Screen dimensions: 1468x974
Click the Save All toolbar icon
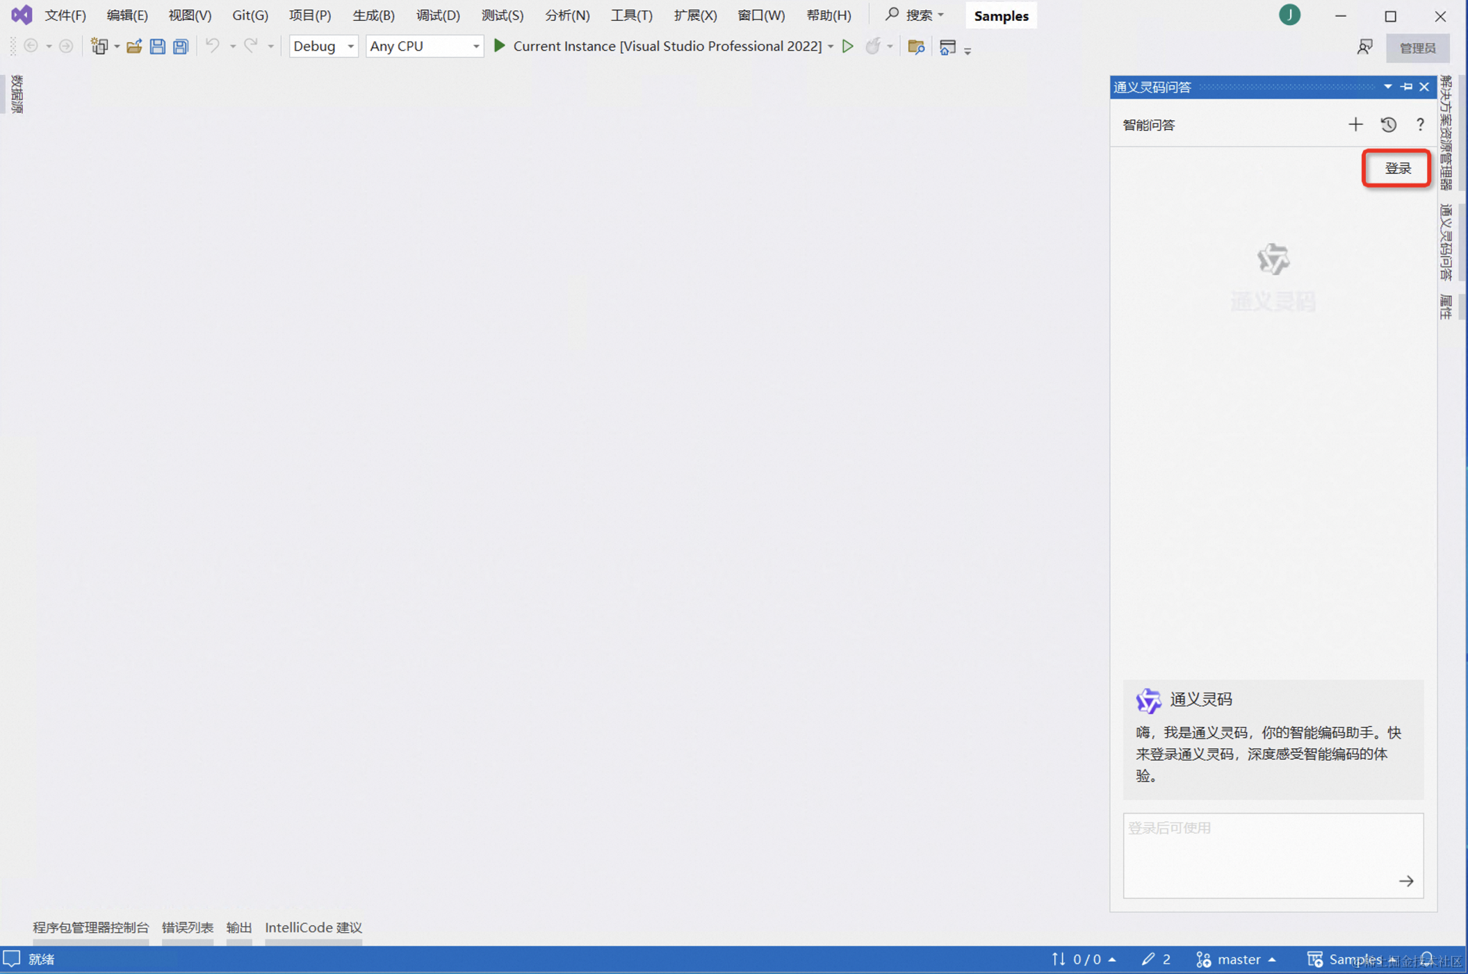click(181, 47)
